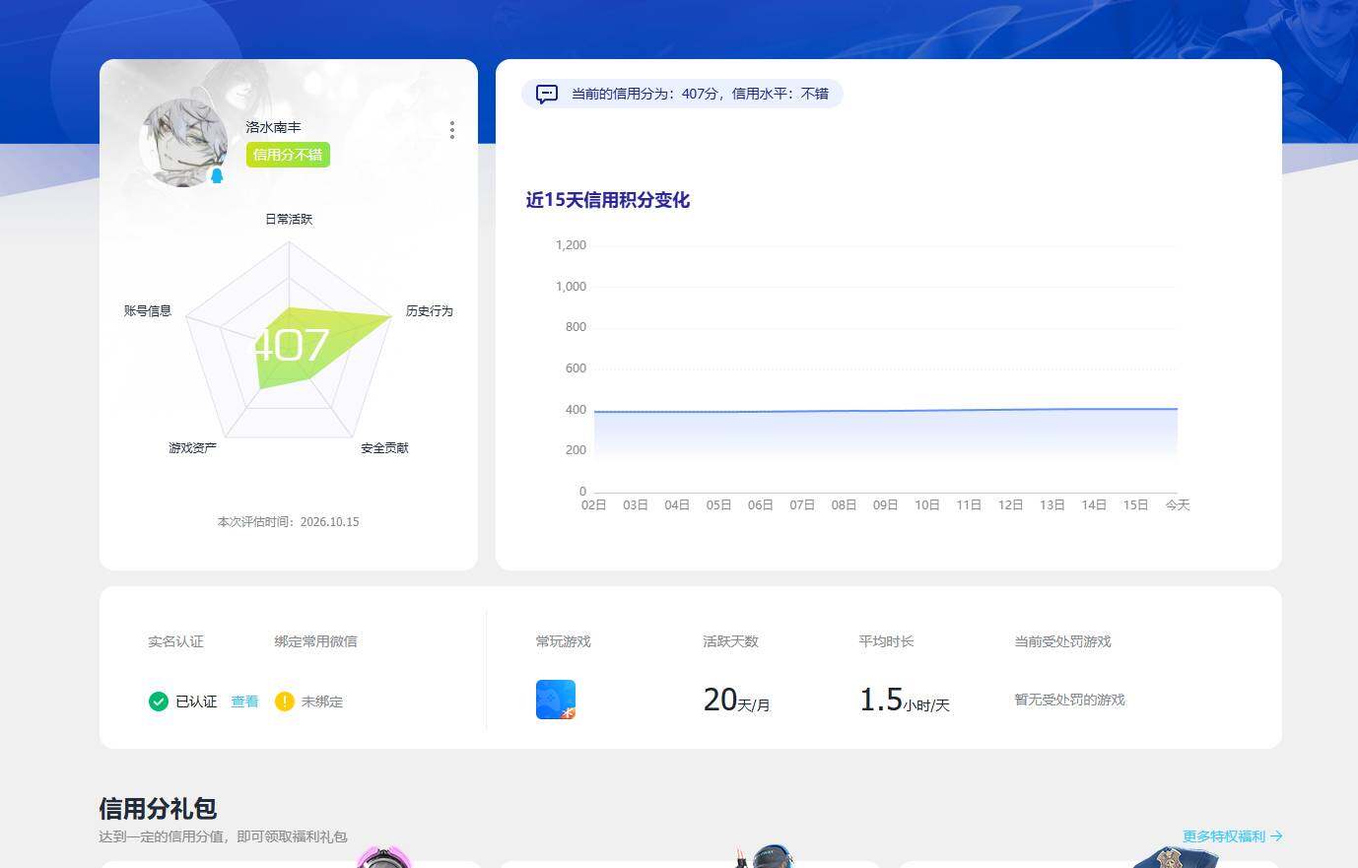1358x868 pixels.
Task: Click the 当前受处罚游戏 label
Action: [1062, 641]
